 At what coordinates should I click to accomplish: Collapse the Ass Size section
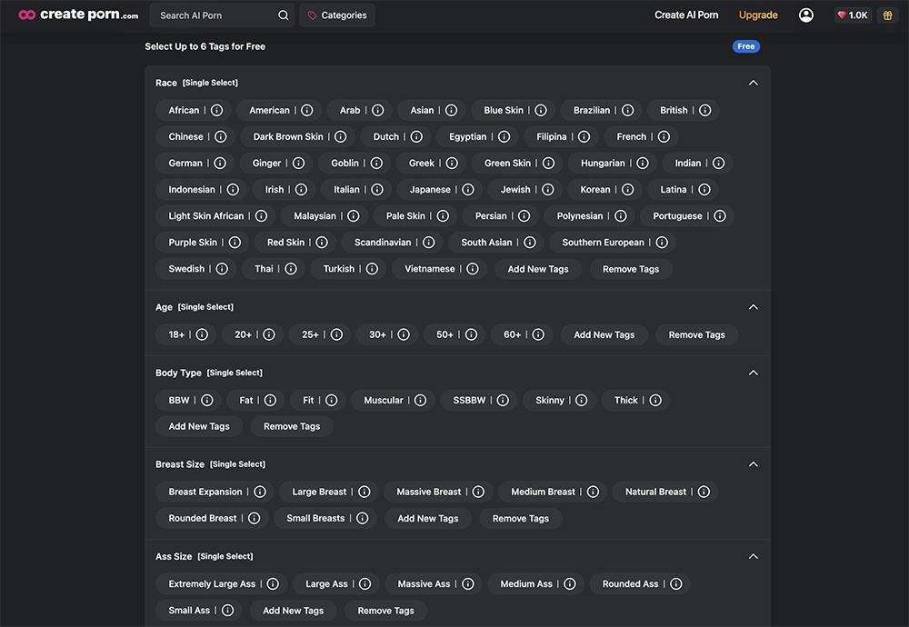[753, 555]
